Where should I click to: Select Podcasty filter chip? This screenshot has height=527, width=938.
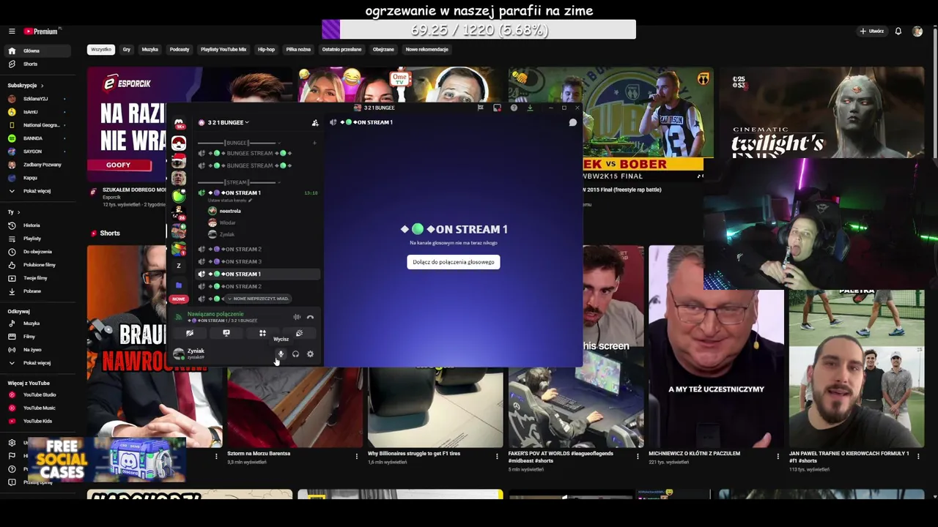pyautogui.click(x=180, y=50)
